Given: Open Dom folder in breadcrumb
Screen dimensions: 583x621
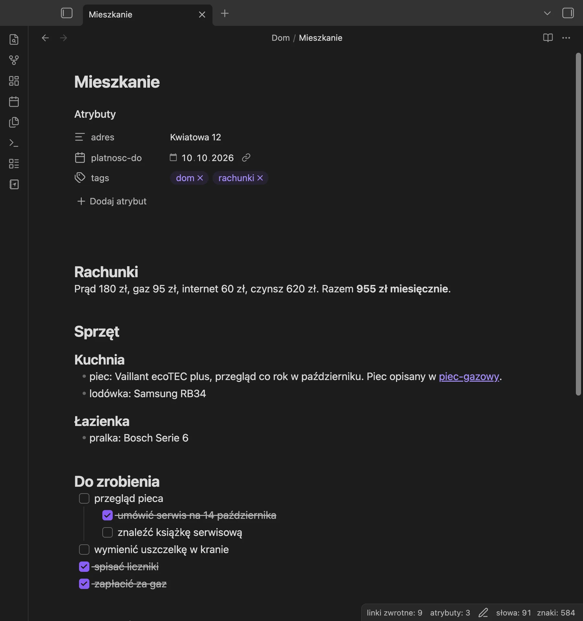Looking at the screenshot, I should pos(280,38).
